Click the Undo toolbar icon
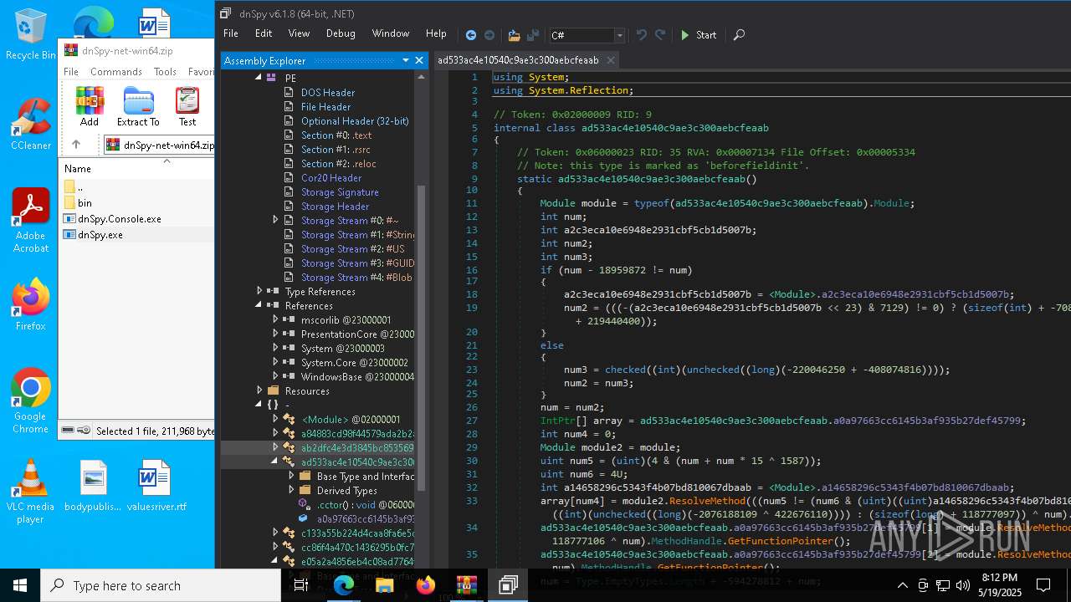 [642, 35]
